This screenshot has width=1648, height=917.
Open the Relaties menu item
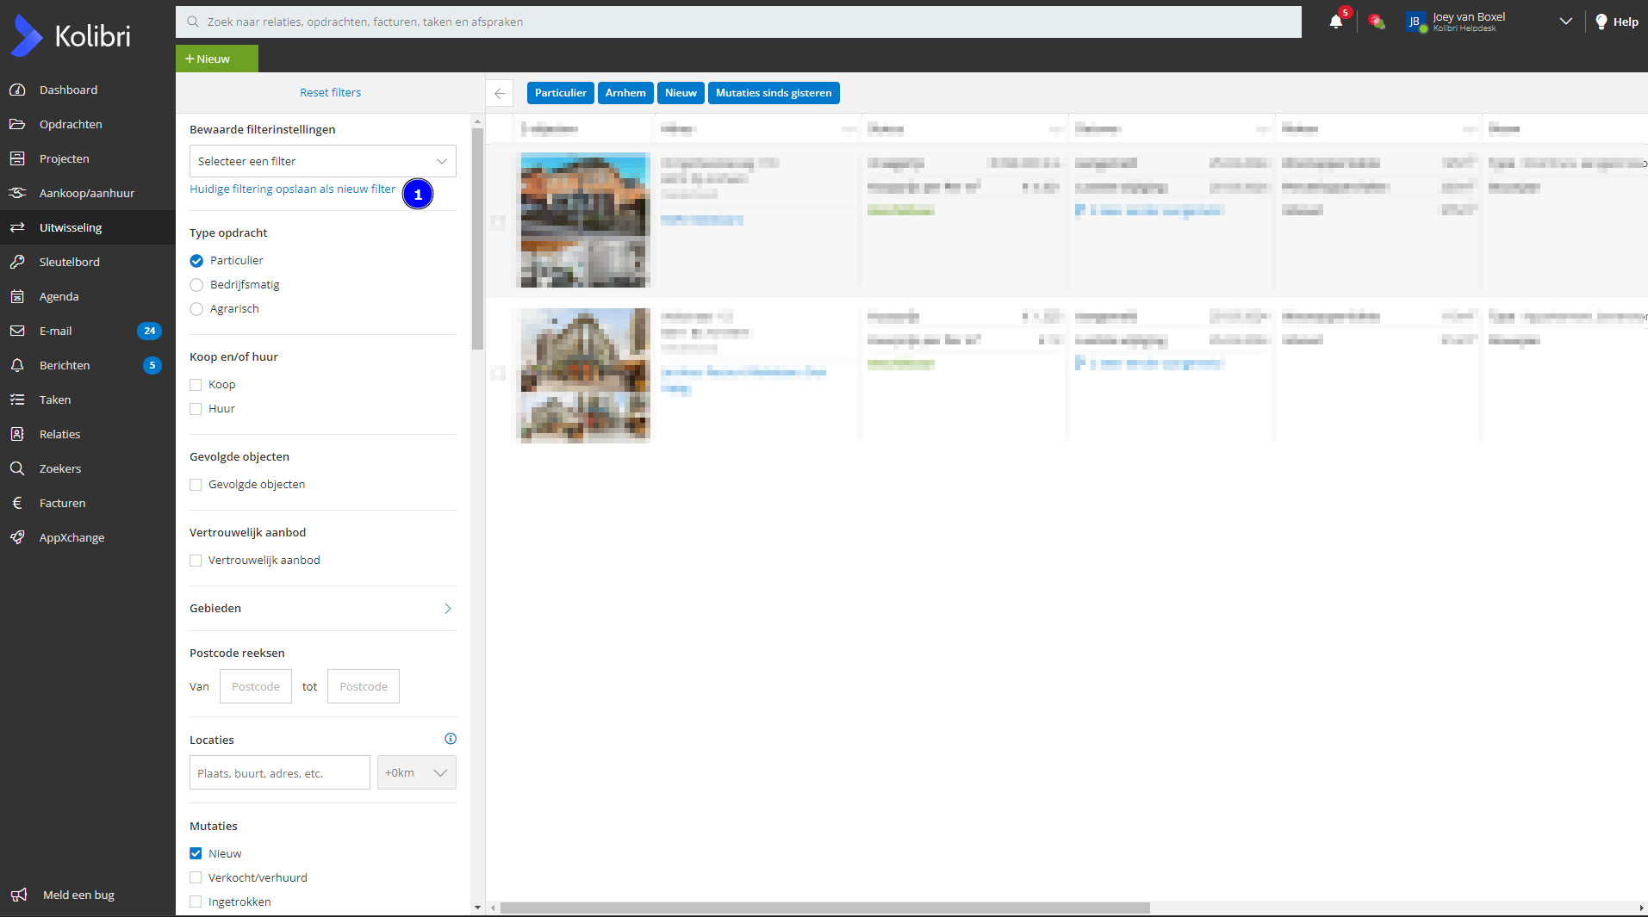88,434
